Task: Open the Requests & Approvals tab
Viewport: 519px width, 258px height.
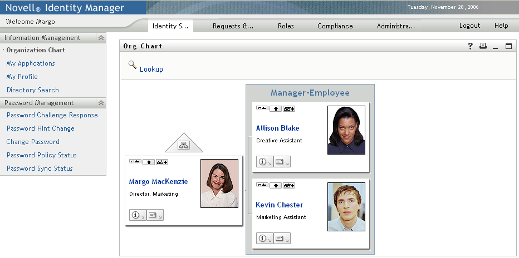Action: click(x=233, y=26)
